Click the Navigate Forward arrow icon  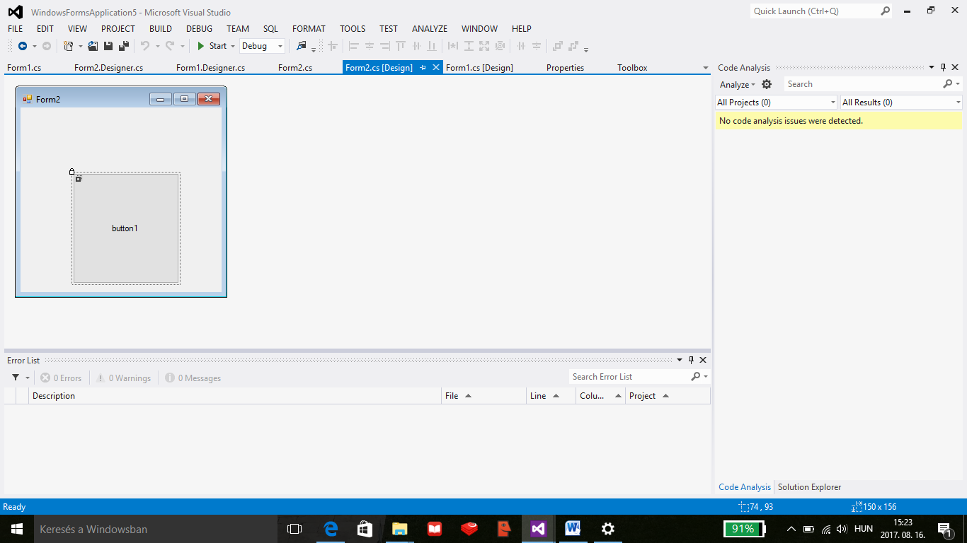[47, 46]
